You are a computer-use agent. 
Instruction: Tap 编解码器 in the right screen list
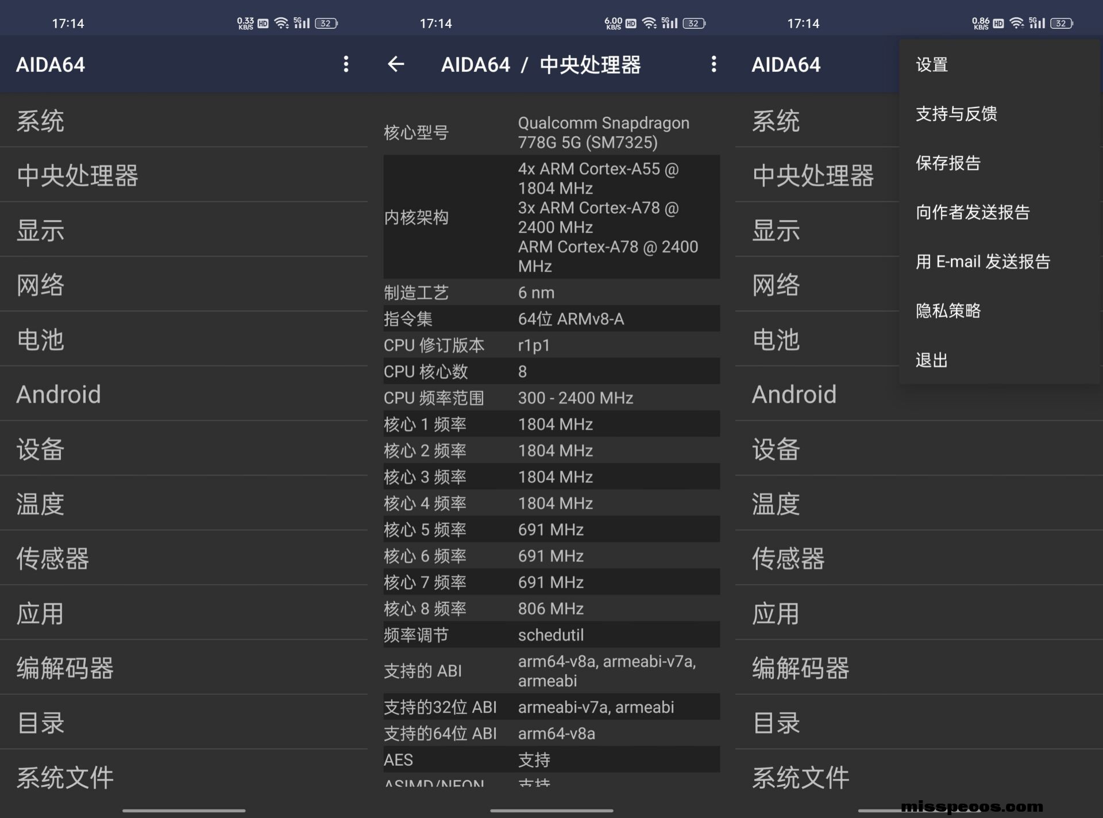(919, 668)
